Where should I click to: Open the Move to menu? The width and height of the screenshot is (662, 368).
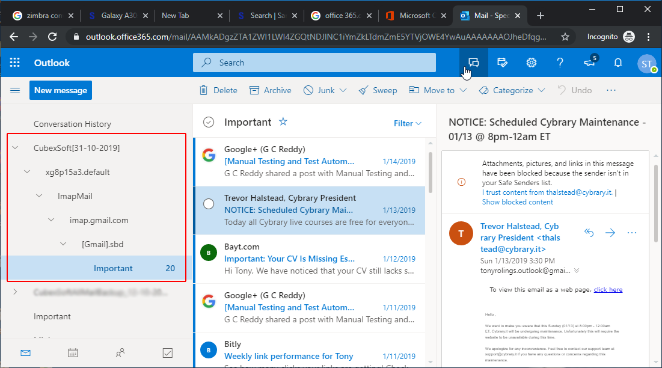click(438, 90)
